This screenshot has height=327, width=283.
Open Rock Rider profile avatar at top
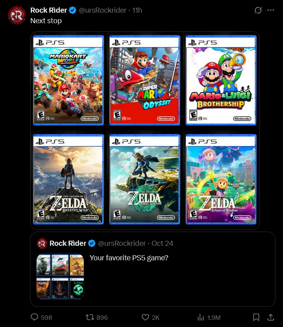click(x=17, y=15)
